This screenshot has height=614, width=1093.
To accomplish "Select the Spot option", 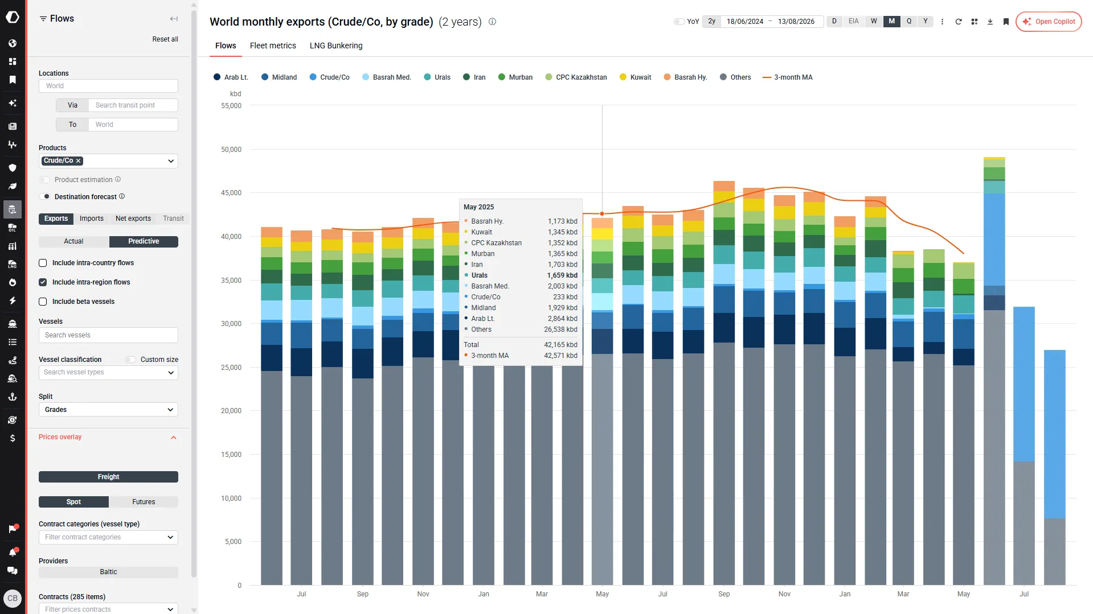I will (73, 502).
